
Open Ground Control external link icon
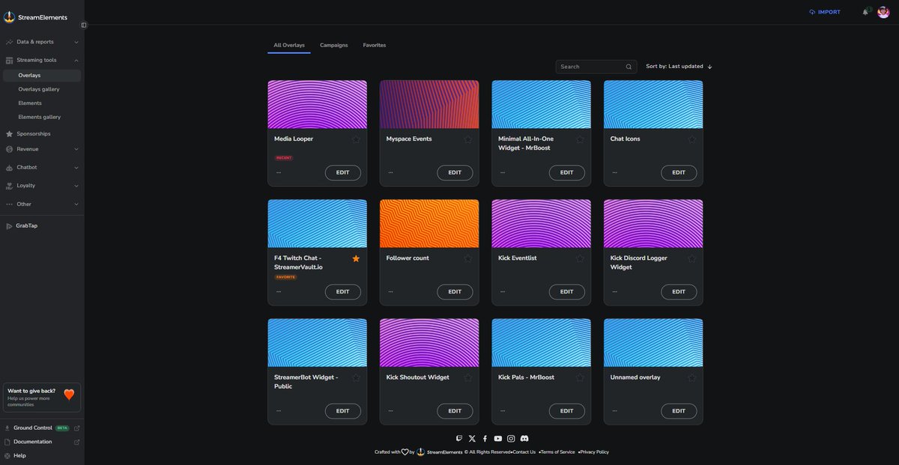coord(76,428)
